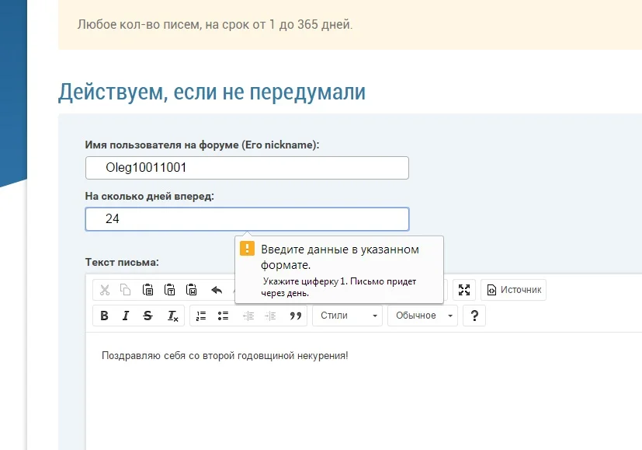This screenshot has height=450, width=642.
Task: Expand the numbered list options
Action: [200, 315]
